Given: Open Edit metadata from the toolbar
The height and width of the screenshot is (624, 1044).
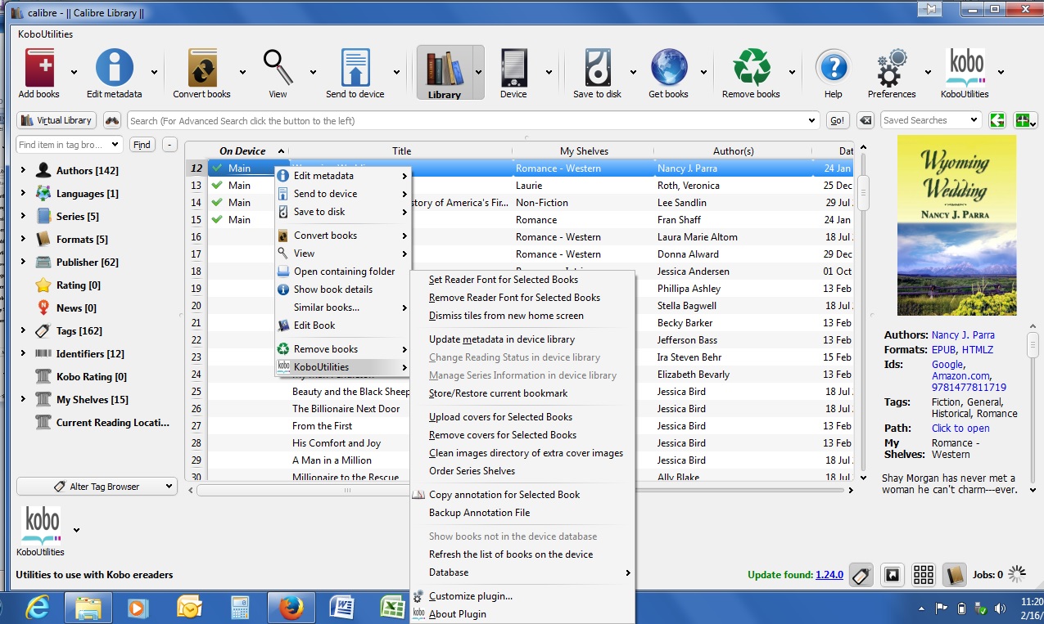Looking at the screenshot, I should (114, 69).
